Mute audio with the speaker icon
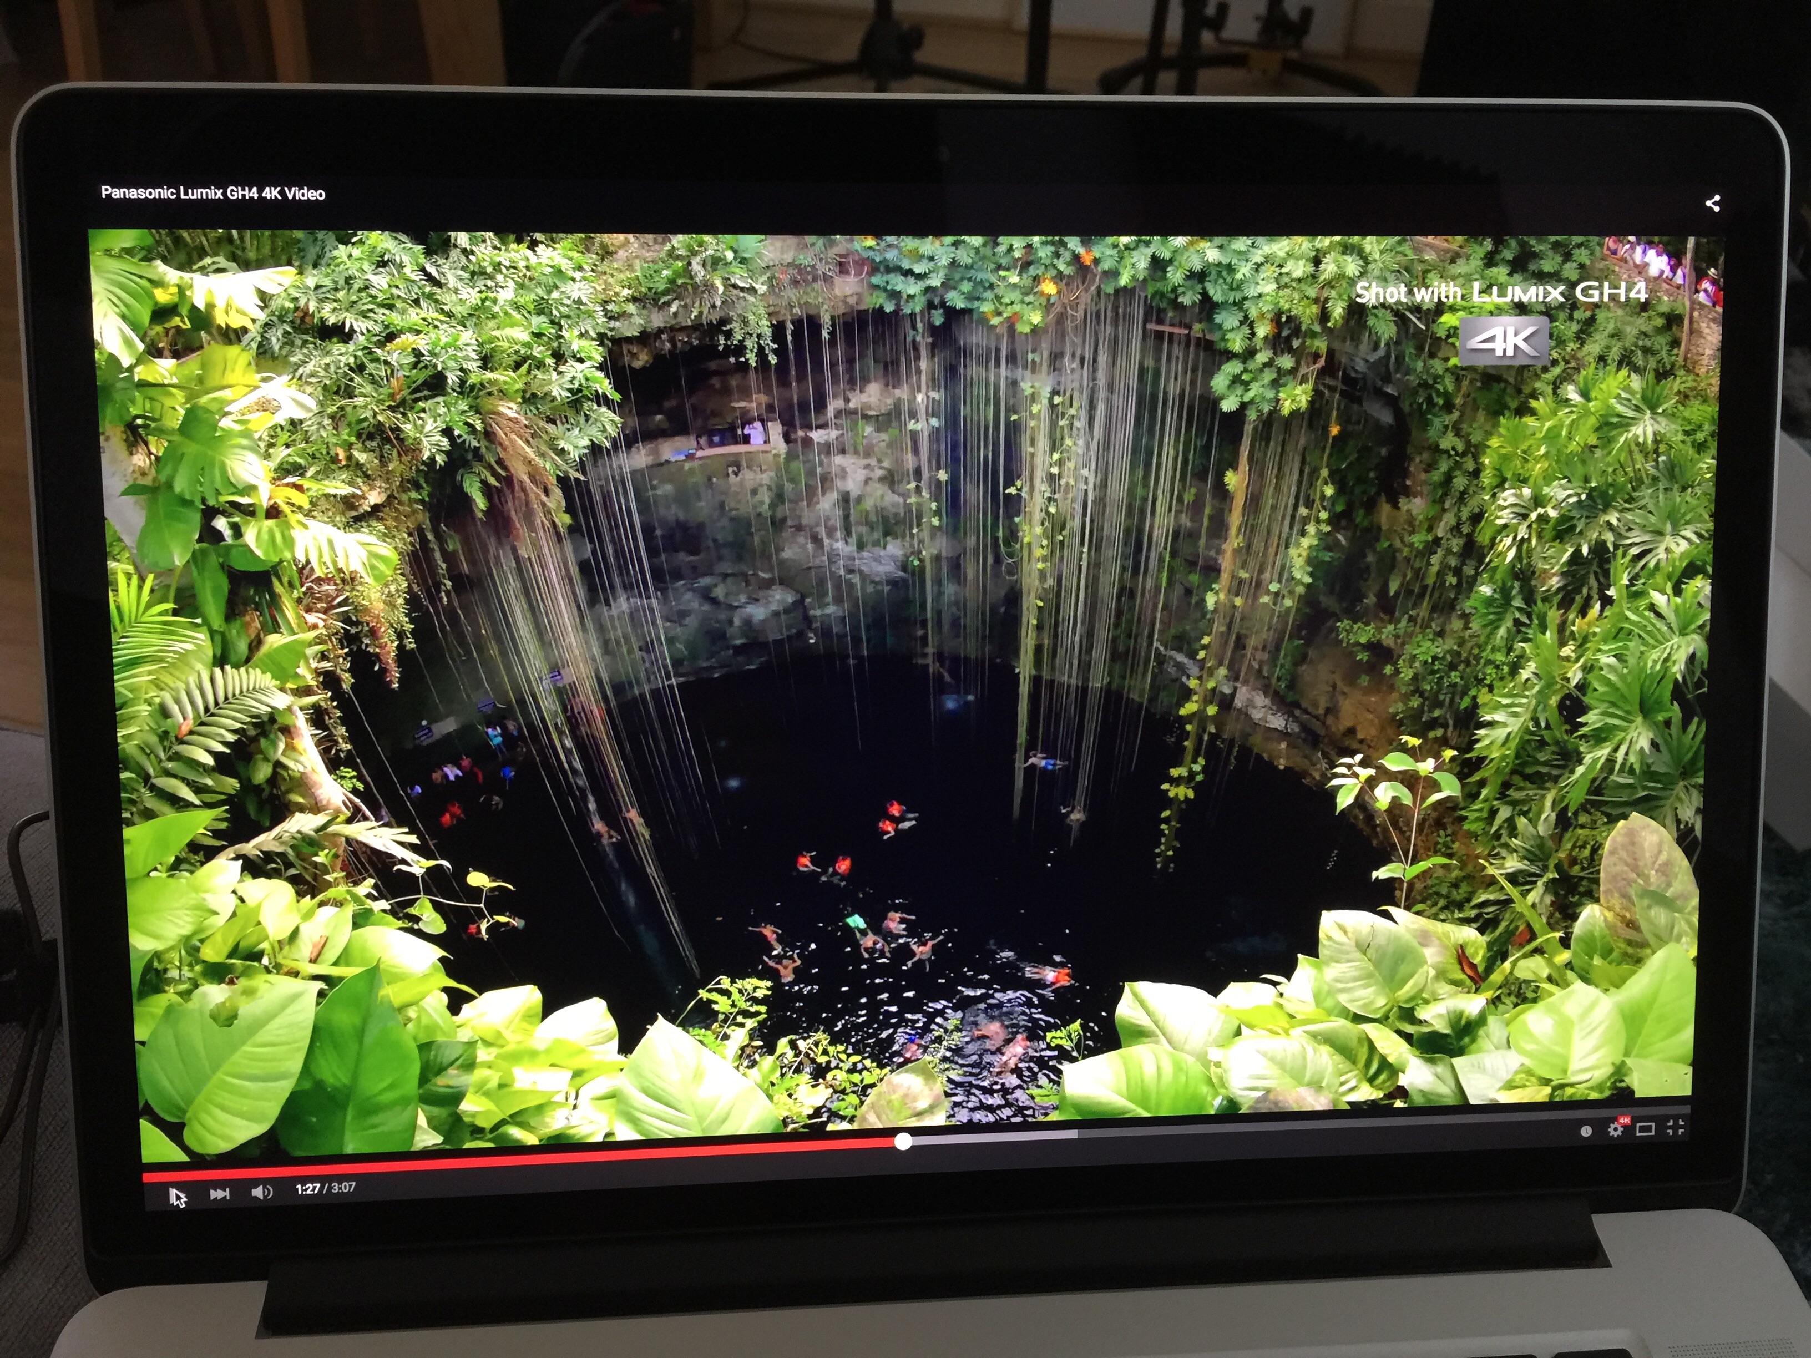The height and width of the screenshot is (1358, 1811). point(262,1192)
